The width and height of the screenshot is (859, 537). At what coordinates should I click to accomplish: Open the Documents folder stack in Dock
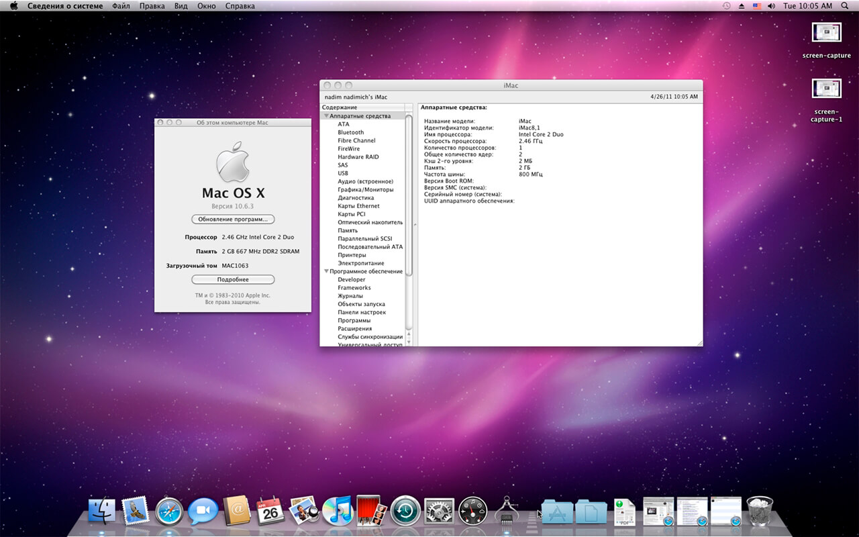[x=591, y=513]
